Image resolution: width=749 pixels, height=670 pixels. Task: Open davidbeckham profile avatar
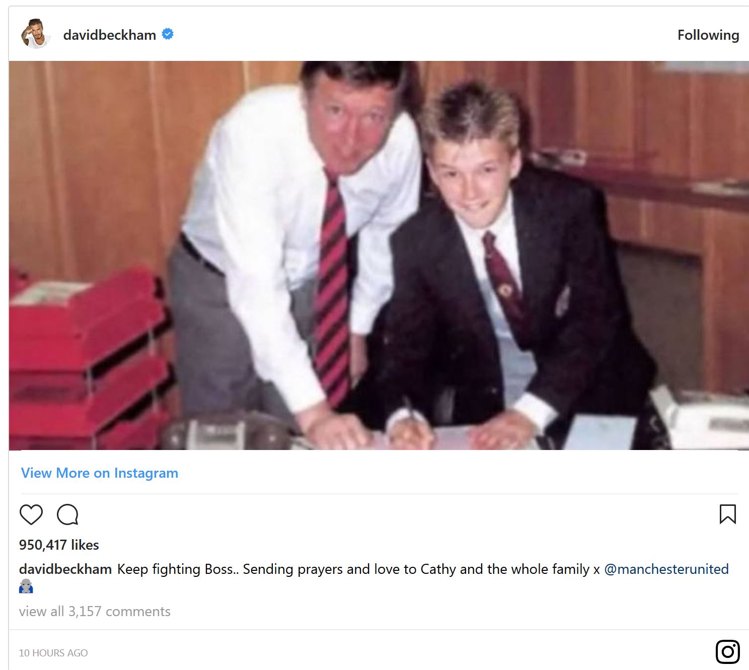point(35,34)
